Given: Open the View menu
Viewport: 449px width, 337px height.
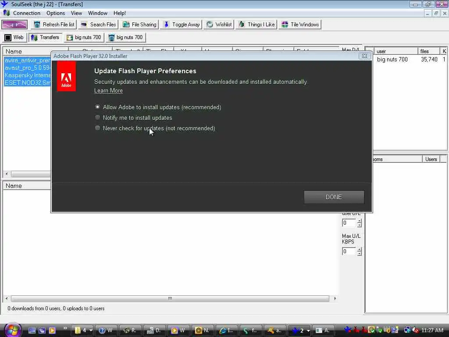Looking at the screenshot, I should [x=76, y=13].
